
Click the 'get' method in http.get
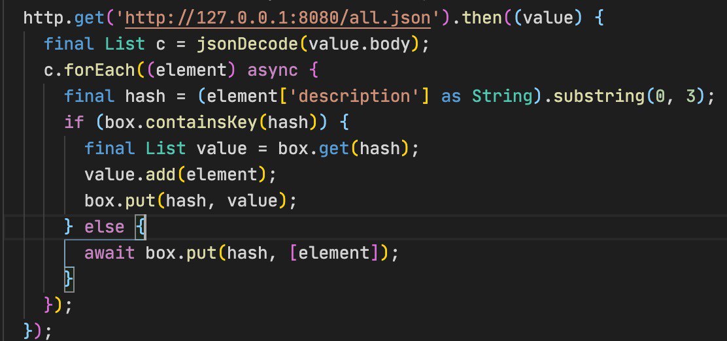pos(90,19)
